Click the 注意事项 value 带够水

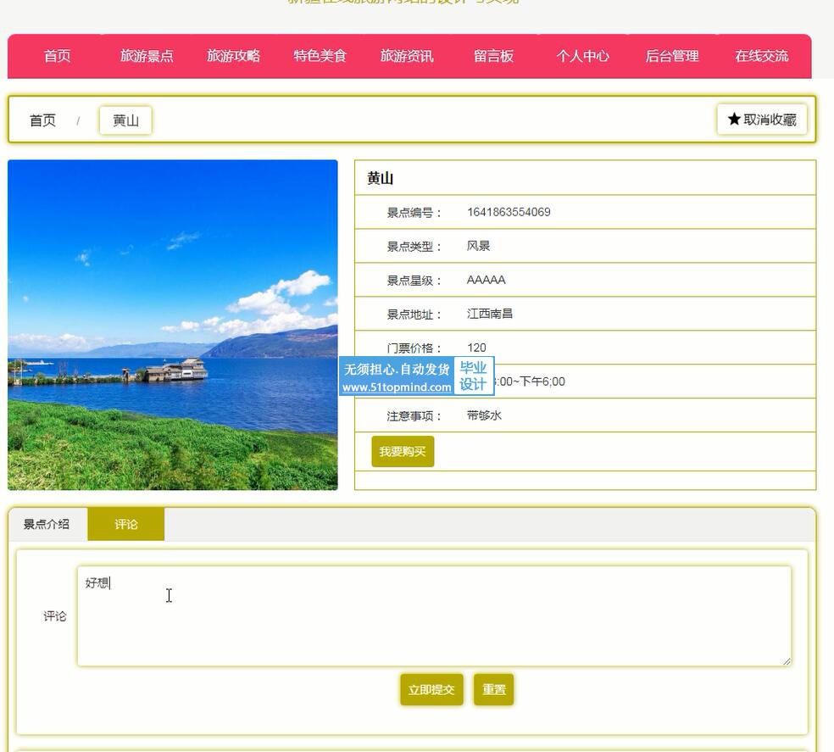[484, 415]
